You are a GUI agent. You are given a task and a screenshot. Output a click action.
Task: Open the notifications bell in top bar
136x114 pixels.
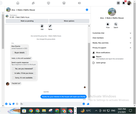(124, 3)
